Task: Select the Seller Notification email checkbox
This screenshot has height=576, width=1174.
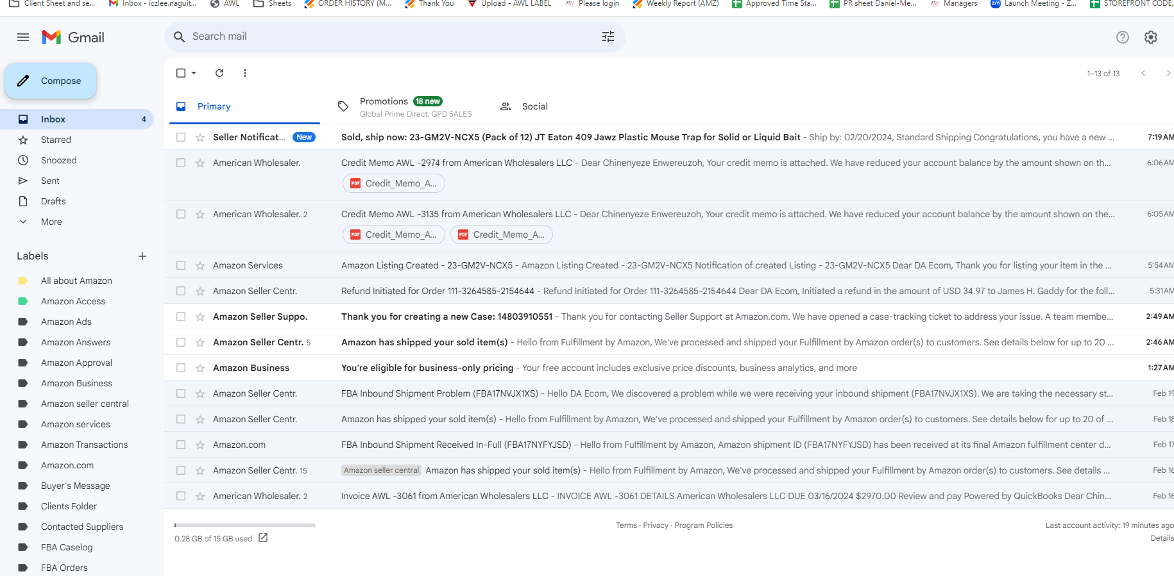Action: (x=181, y=137)
